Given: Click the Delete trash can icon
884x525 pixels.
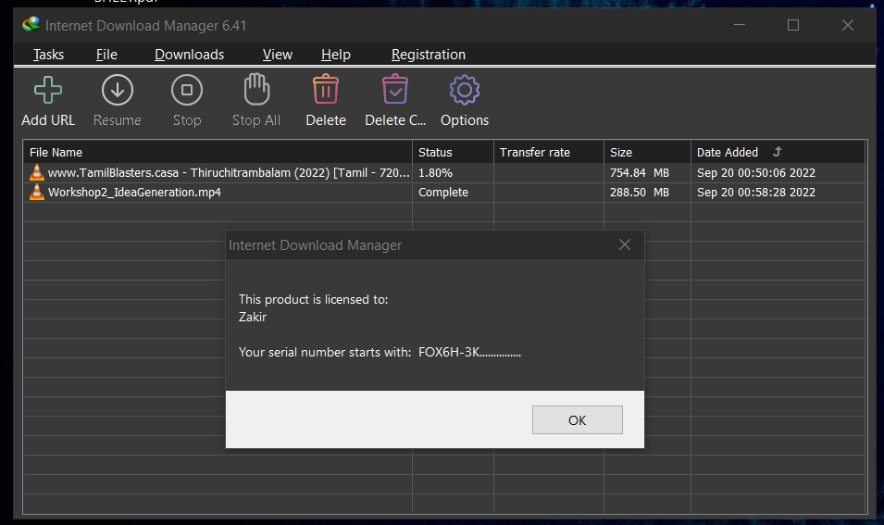Looking at the screenshot, I should click(x=326, y=89).
